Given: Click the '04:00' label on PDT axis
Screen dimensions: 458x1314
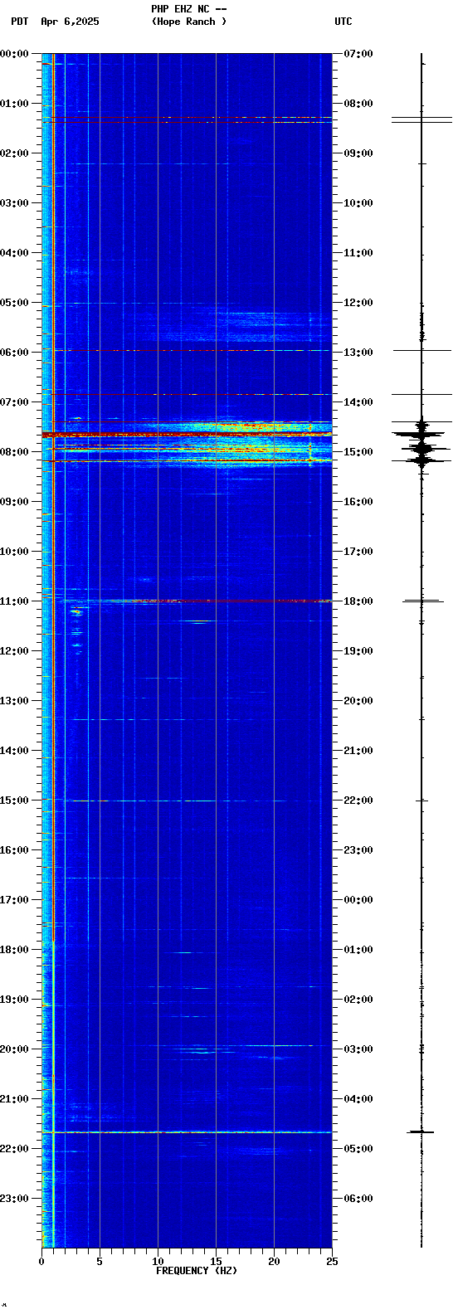Looking at the screenshot, I should [x=14, y=253].
